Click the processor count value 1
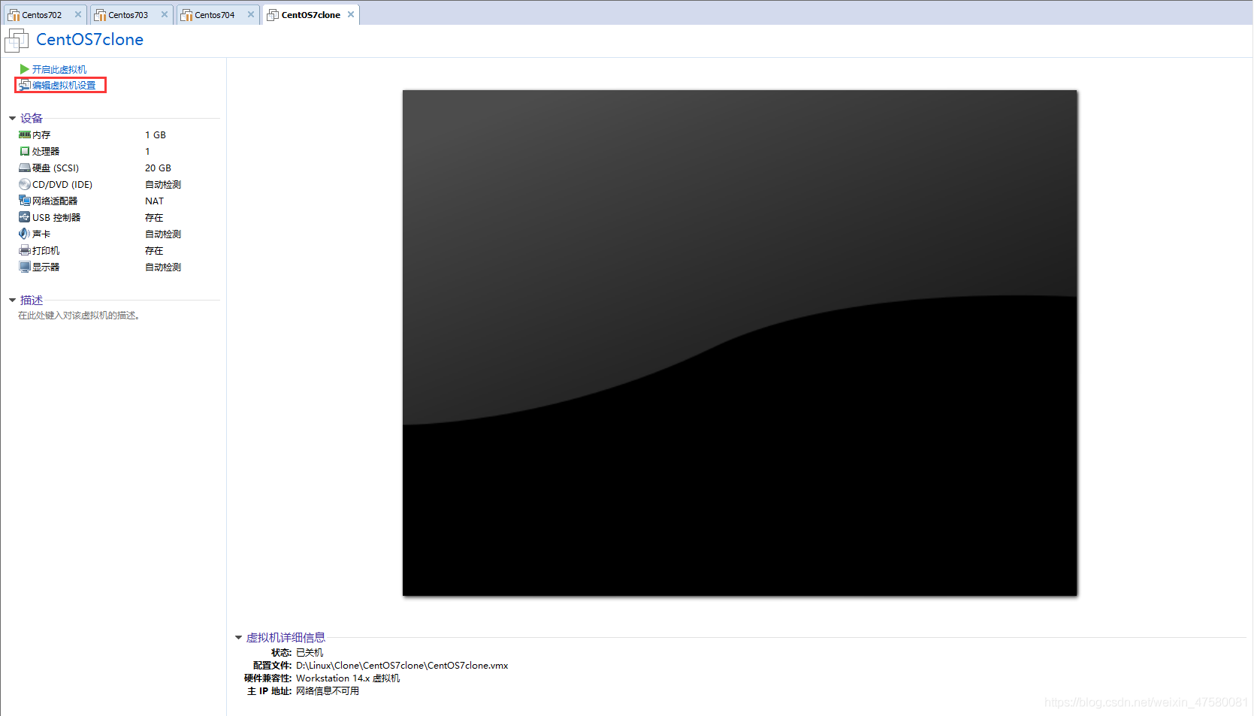The width and height of the screenshot is (1254, 716). [147, 152]
